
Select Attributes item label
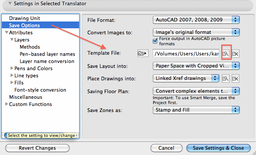coord(21,32)
